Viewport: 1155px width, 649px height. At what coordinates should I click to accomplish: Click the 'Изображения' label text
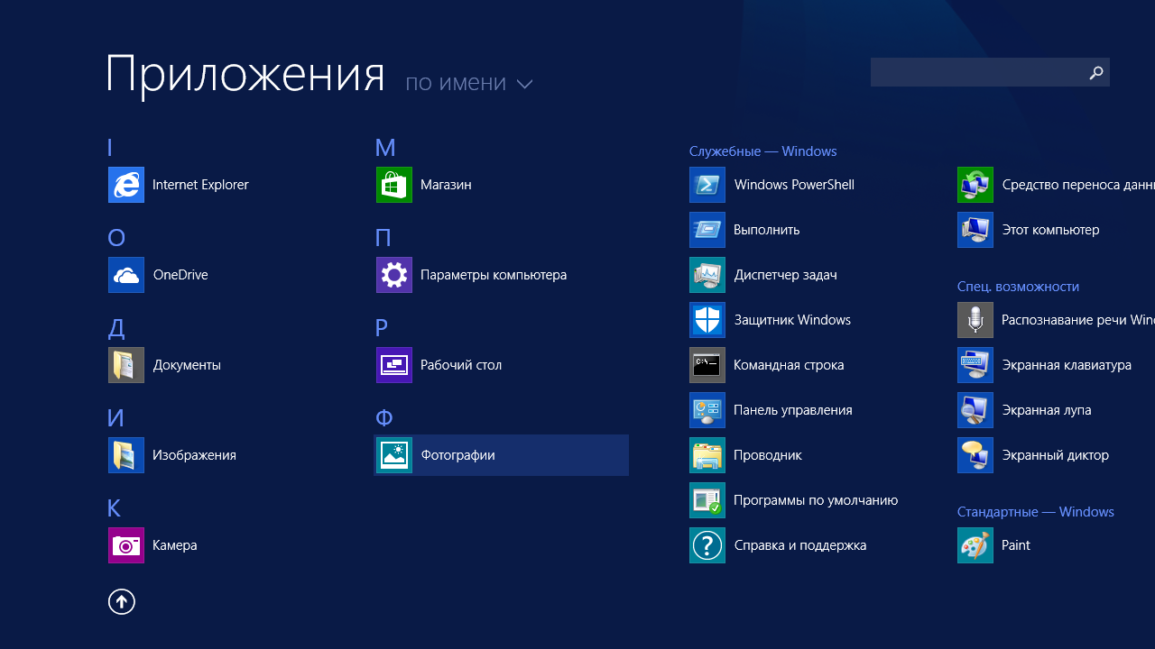(194, 455)
